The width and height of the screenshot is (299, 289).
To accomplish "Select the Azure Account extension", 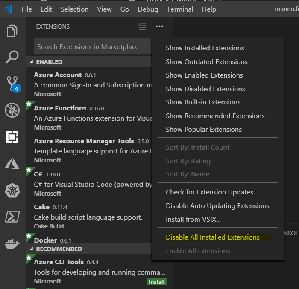I will (89, 84).
